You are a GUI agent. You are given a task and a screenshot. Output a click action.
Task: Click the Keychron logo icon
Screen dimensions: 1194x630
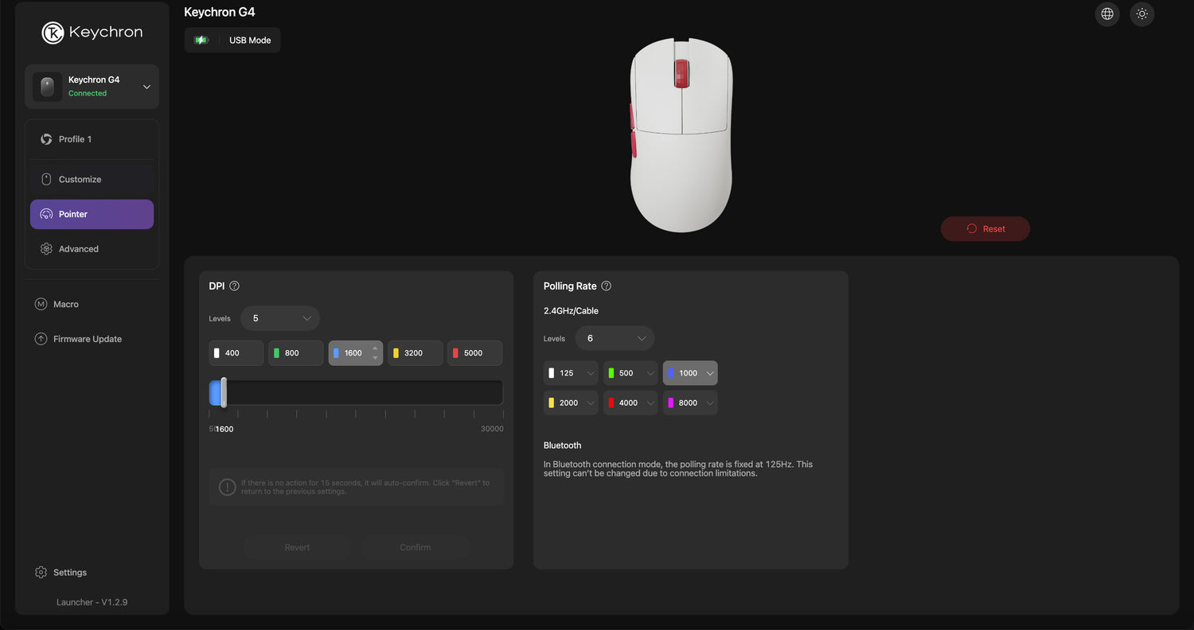(x=53, y=33)
